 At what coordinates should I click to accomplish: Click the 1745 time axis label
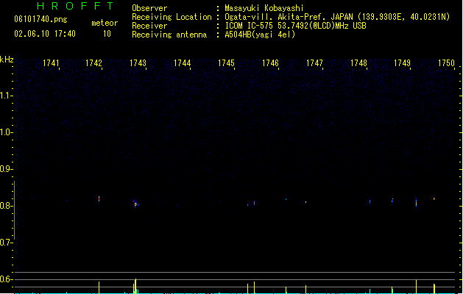click(x=226, y=63)
